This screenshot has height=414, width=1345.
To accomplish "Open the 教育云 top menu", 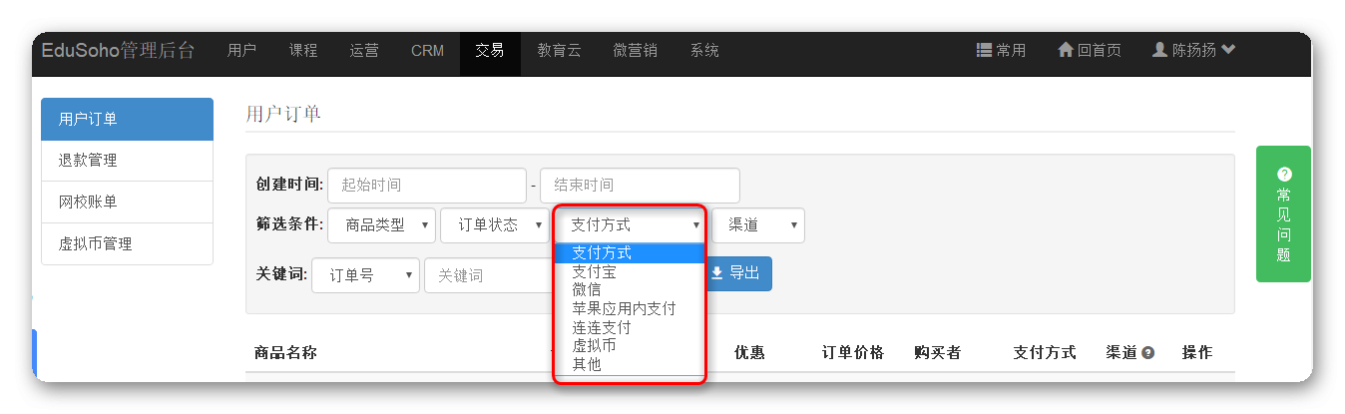I will pyautogui.click(x=559, y=50).
